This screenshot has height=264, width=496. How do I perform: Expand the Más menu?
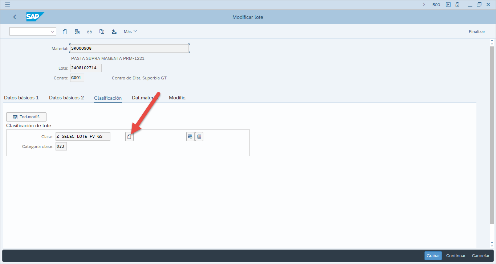click(130, 32)
